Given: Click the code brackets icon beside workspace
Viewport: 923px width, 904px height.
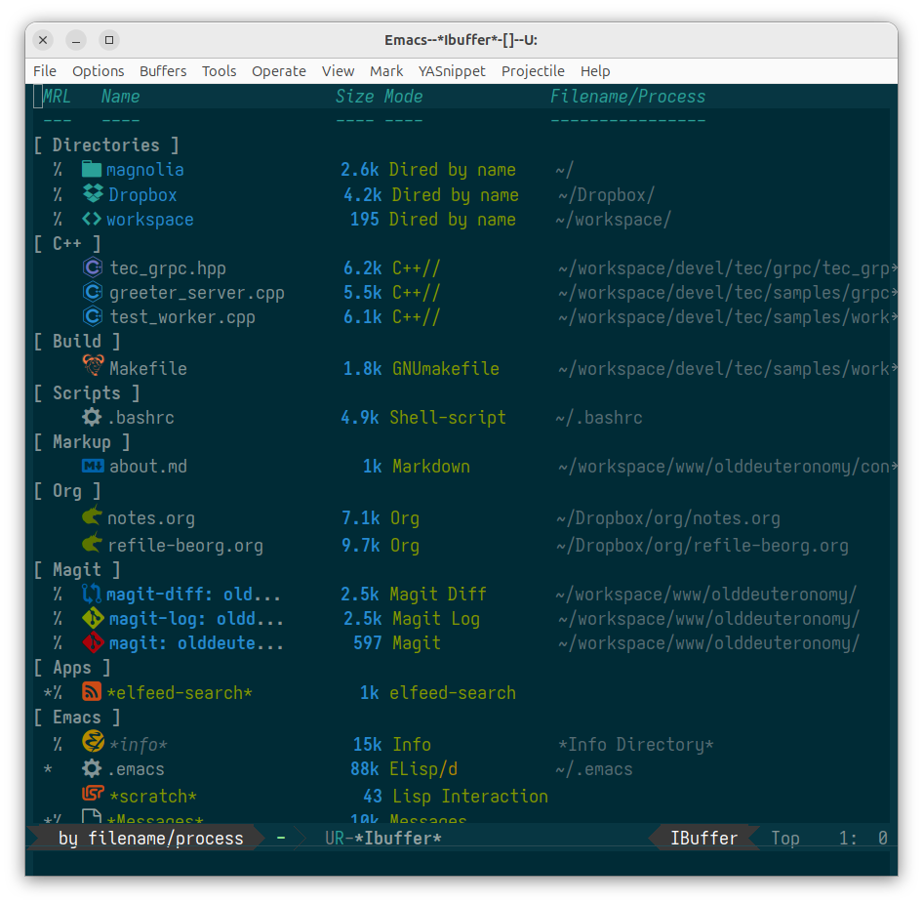Looking at the screenshot, I should click(92, 219).
